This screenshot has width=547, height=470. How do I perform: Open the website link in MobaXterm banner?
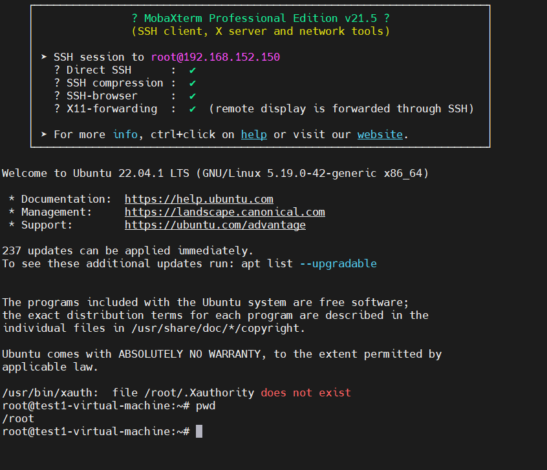pos(380,134)
